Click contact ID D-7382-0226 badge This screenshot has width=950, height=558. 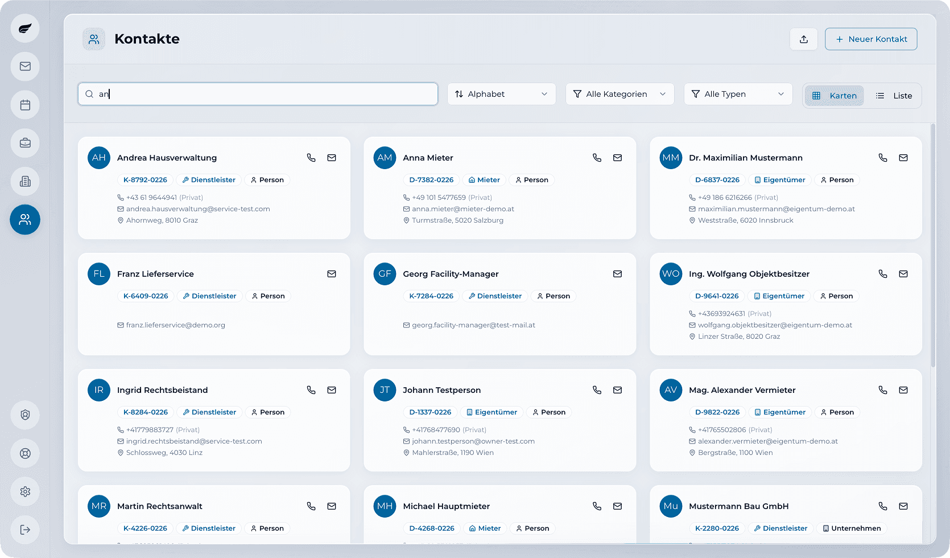[x=431, y=180]
